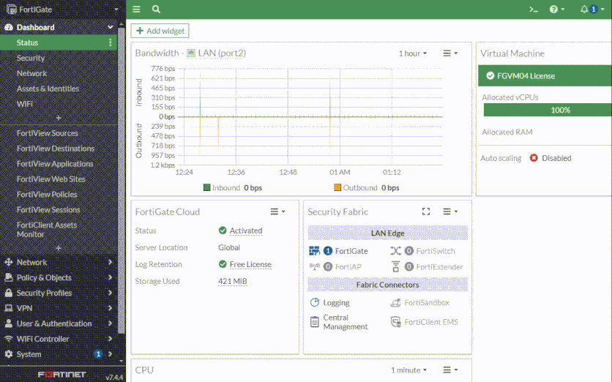Viewport: 612px width, 382px height.
Task: Click the FortiGate device icon in LAN Edge
Action: click(315, 251)
